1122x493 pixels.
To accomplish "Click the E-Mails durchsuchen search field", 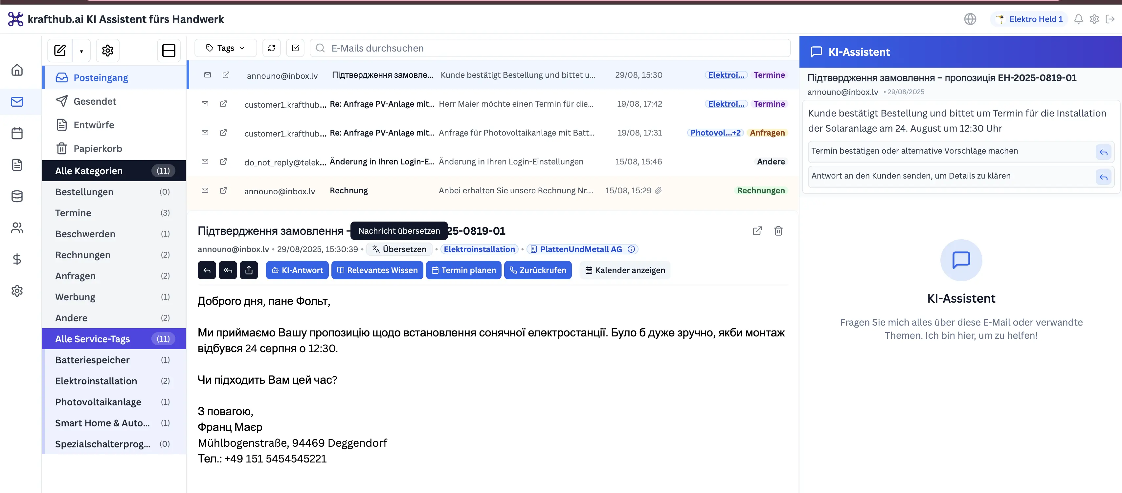I will tap(479, 48).
